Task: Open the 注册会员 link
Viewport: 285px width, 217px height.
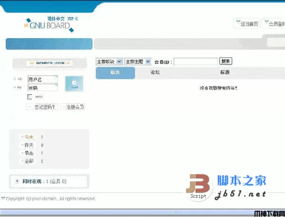Action: point(73,107)
